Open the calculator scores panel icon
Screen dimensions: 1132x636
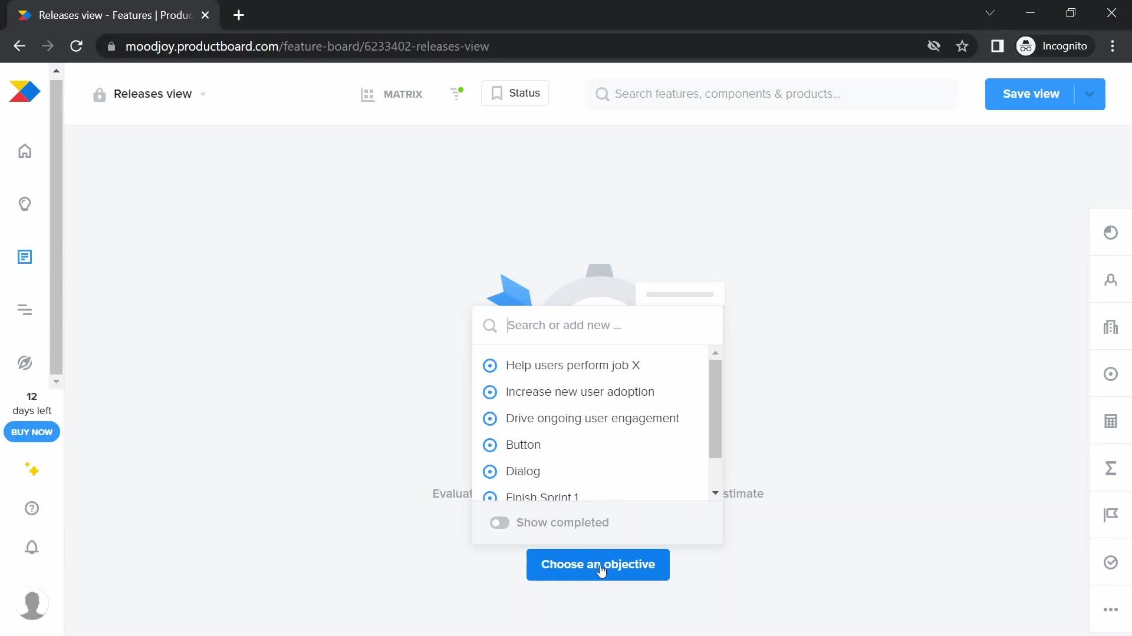pos(1111,421)
